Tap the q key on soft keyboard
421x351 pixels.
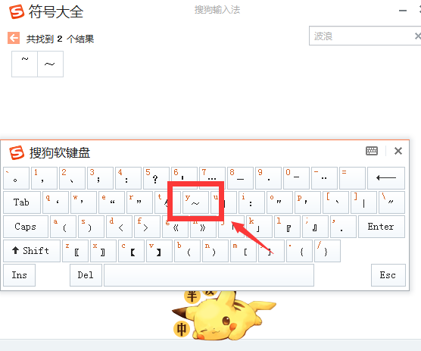[55, 202]
